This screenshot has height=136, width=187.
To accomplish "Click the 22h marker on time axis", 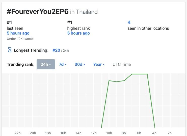I will [17, 133].
